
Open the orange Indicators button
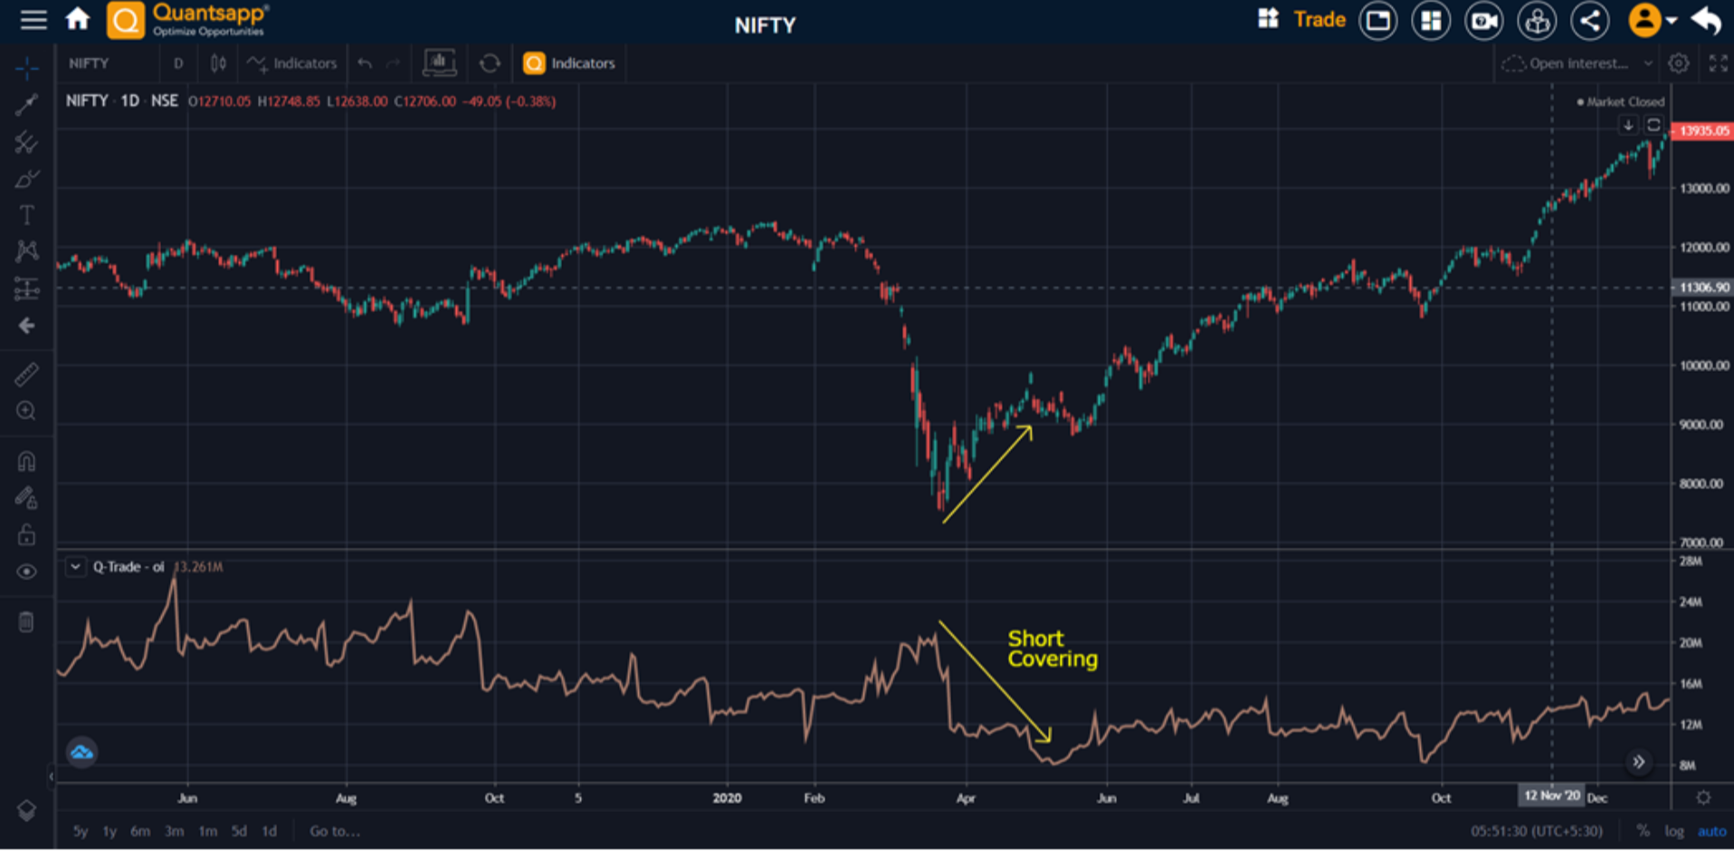pos(570,63)
